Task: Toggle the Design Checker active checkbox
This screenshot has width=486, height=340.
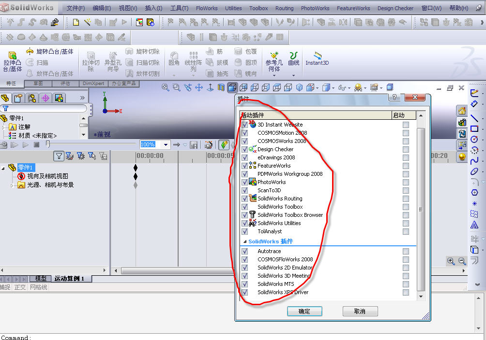Action: pos(245,149)
